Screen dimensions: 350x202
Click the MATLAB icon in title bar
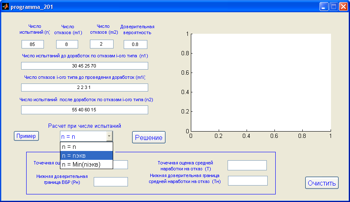tap(5, 7)
